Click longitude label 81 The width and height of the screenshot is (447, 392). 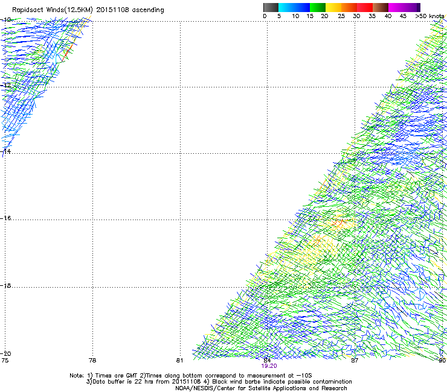(179, 361)
